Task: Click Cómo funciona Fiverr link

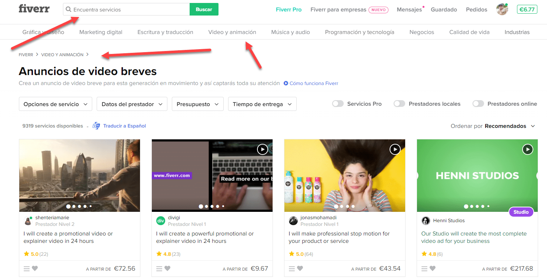Action: point(314,84)
